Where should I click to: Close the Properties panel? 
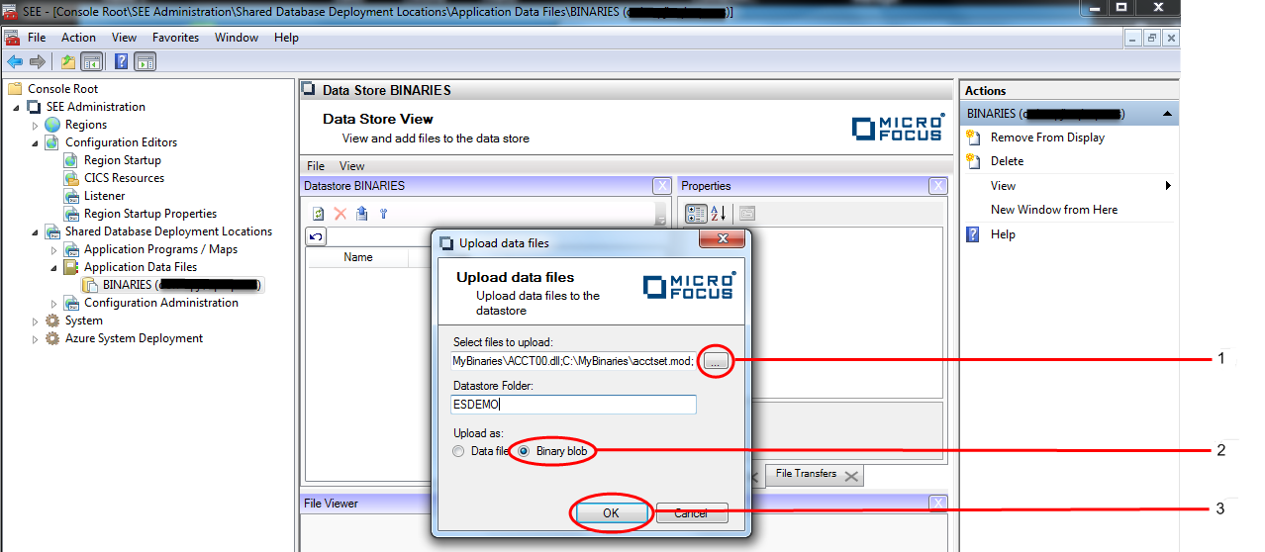pyautogui.click(x=937, y=186)
